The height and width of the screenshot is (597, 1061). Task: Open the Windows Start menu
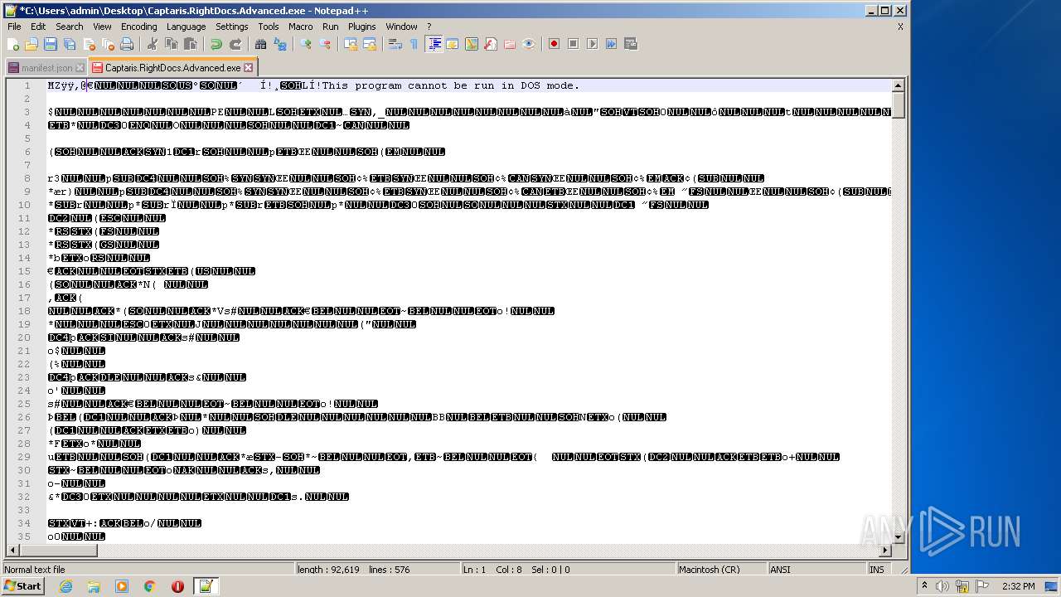coord(22,586)
